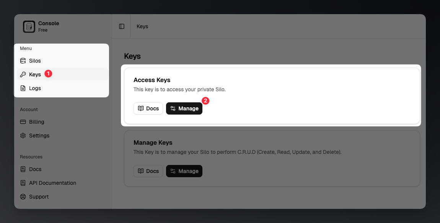Click the key icon next to Keys
Image resolution: width=440 pixels, height=223 pixels.
(22, 74)
